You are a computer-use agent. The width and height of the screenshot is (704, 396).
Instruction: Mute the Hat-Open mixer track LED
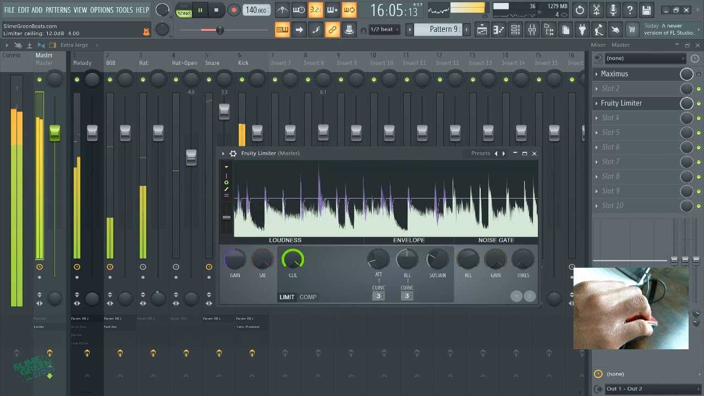pos(176,80)
